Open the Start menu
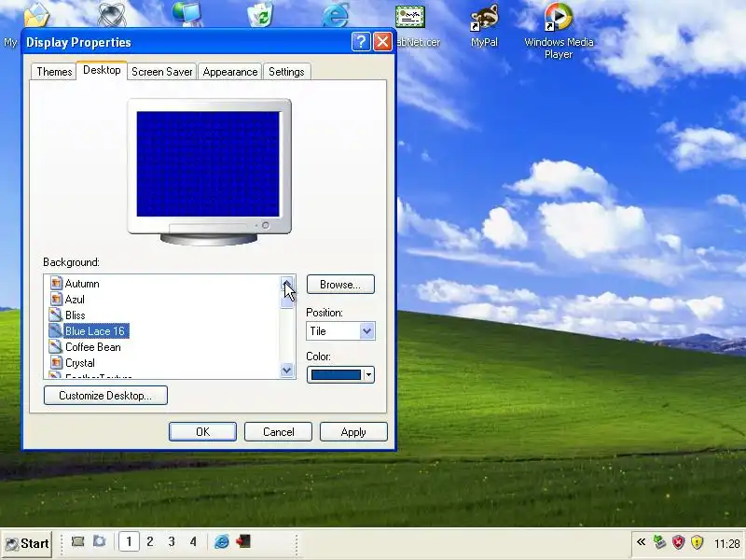 [x=27, y=543]
